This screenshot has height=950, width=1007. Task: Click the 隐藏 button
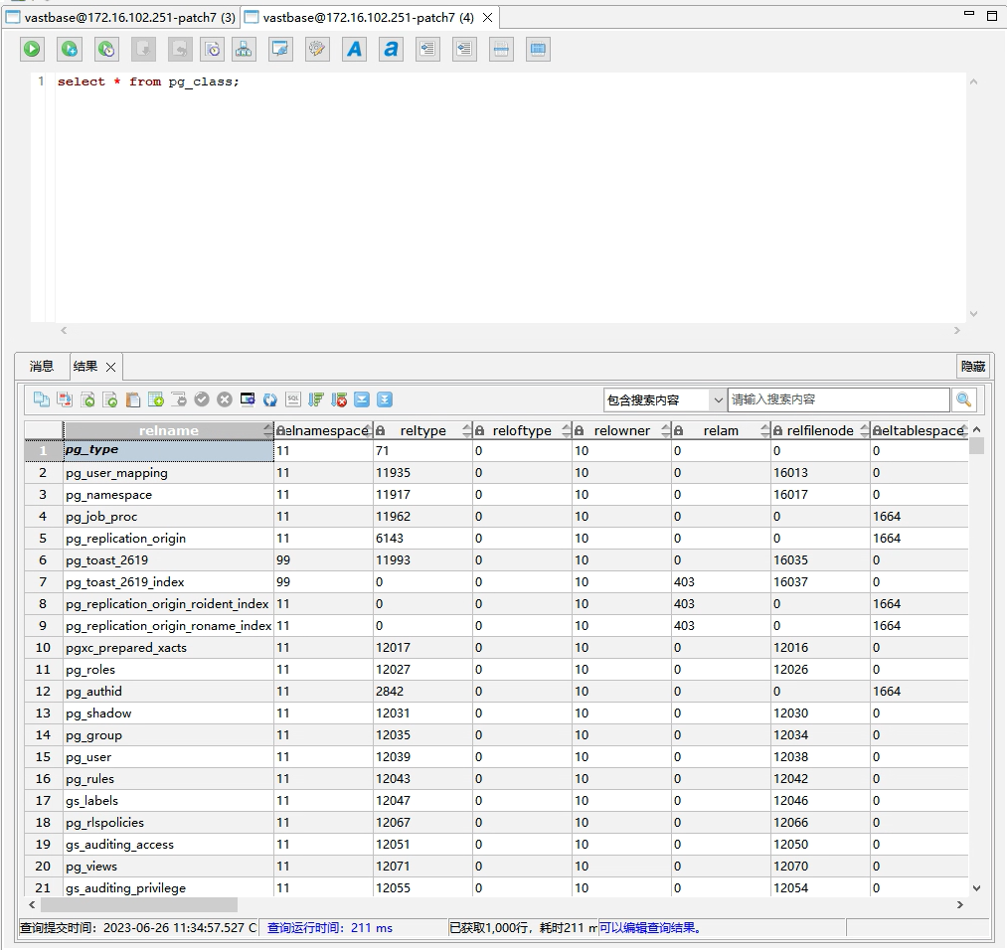[972, 367]
